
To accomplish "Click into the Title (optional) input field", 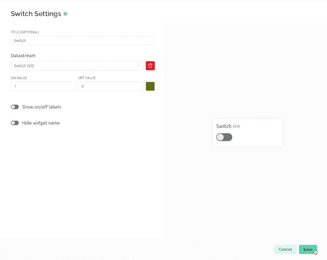I will (82, 40).
